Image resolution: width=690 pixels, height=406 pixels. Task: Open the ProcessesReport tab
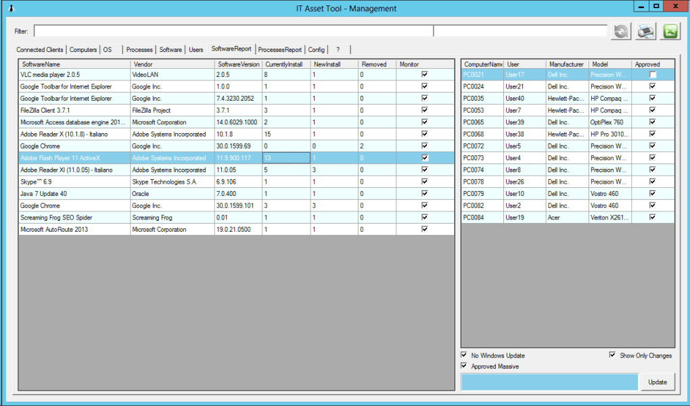tap(279, 50)
